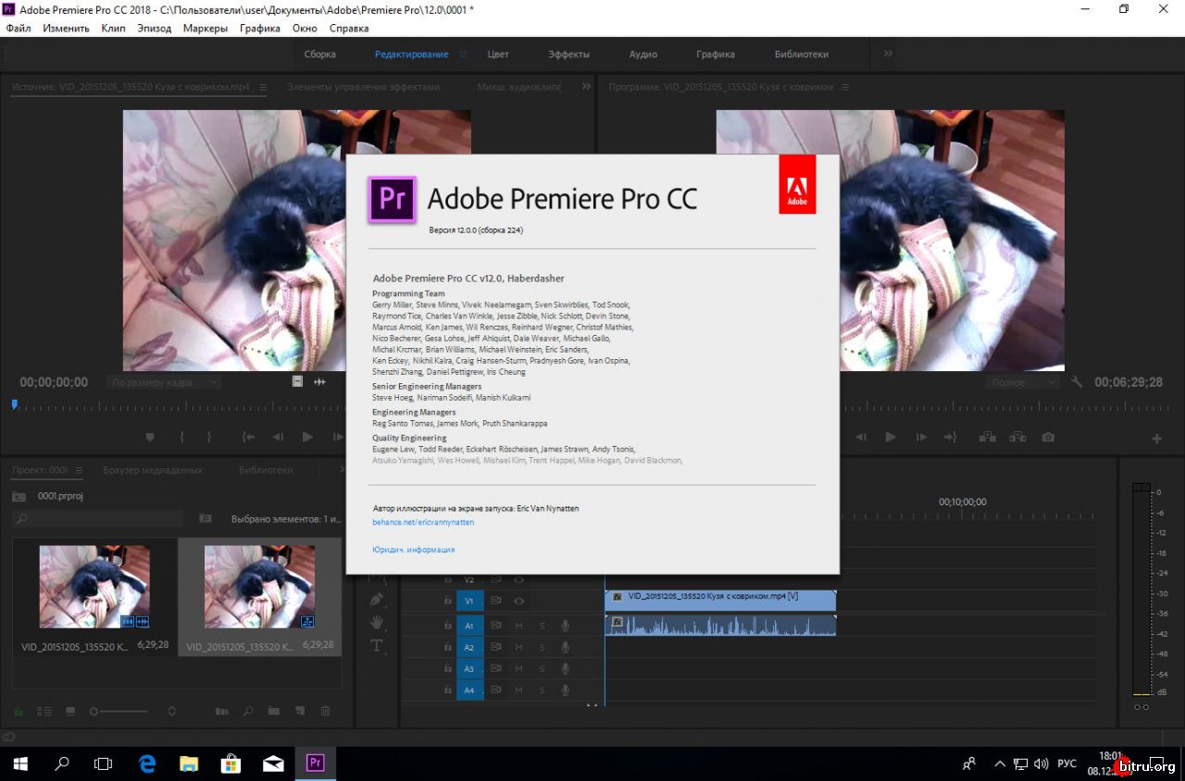
Task: Open sort icons control in Project panel
Action: click(171, 712)
